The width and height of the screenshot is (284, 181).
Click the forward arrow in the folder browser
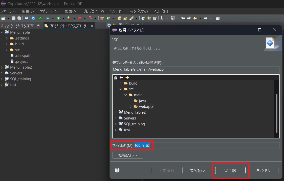pyautogui.click(x=127, y=77)
